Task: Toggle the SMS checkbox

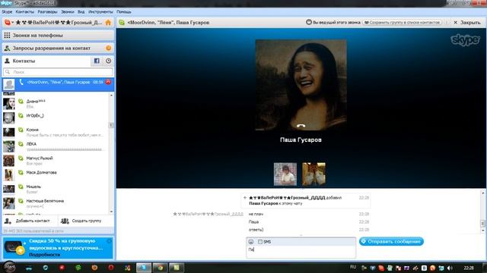Action: [260, 242]
